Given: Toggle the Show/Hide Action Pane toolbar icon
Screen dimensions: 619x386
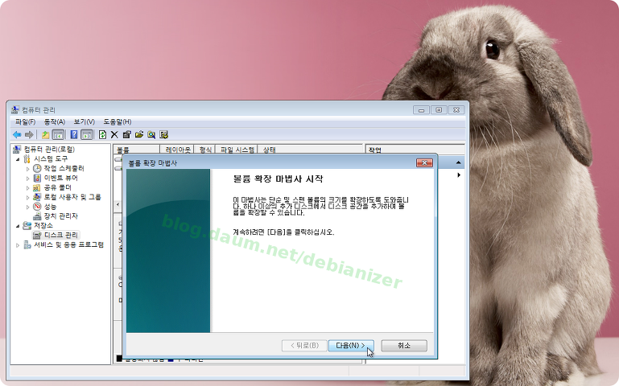Looking at the screenshot, I should [x=86, y=135].
